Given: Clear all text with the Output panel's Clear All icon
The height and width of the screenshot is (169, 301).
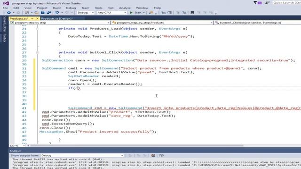Looking at the screenshot, I should pyautogui.click(x=153, y=155).
